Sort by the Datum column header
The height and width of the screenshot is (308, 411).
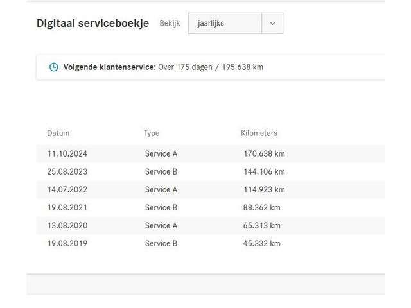click(58, 133)
